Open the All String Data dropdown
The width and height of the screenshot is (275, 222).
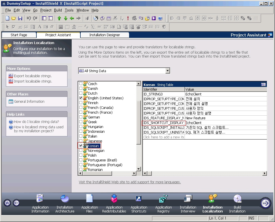168,71
